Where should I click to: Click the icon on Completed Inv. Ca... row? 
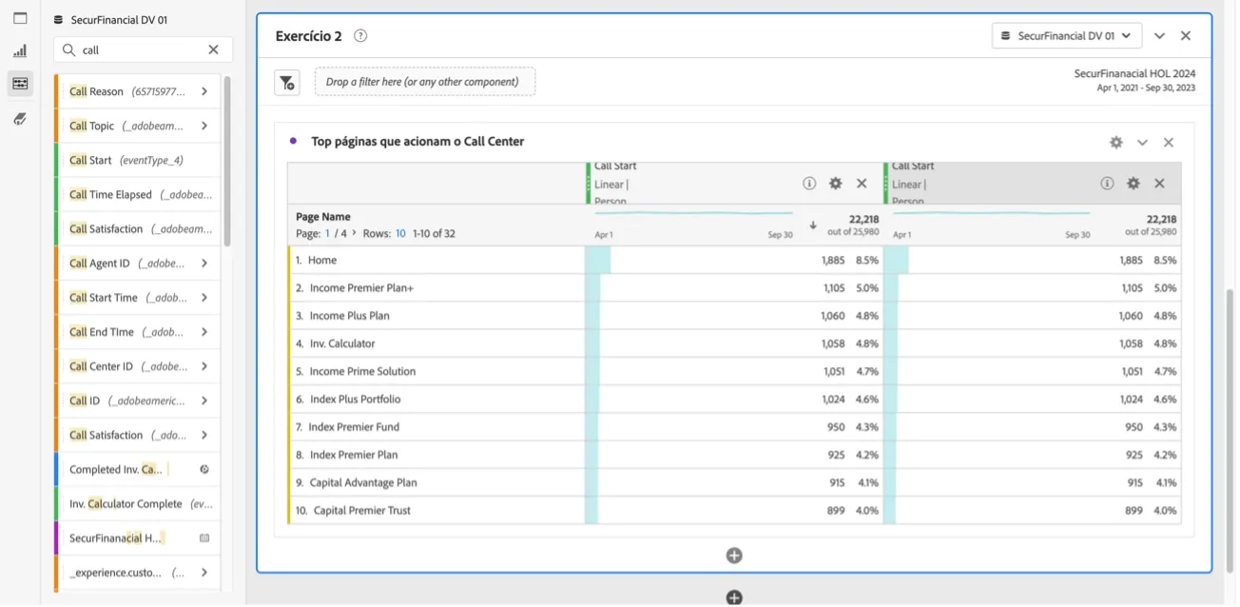click(x=204, y=470)
